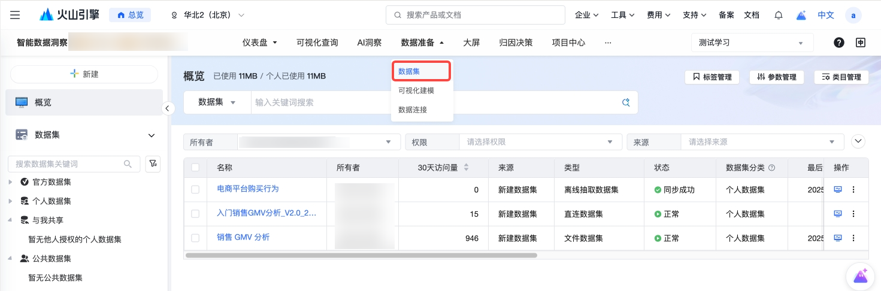Open the floating AI assistant icon
This screenshot has width=881, height=291.
coord(860,276)
